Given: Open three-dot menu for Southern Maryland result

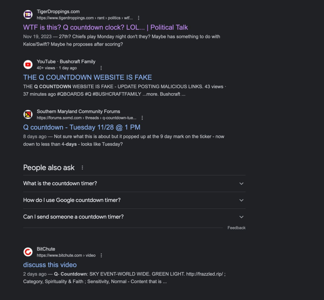Looking at the screenshot, I should (142, 118).
